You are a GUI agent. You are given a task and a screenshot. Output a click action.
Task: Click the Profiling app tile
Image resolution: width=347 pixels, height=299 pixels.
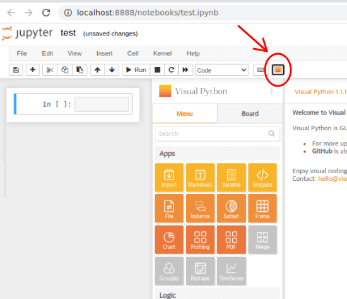(x=200, y=240)
